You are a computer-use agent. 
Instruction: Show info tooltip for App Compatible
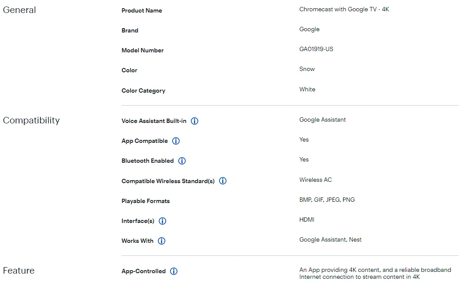click(x=176, y=141)
